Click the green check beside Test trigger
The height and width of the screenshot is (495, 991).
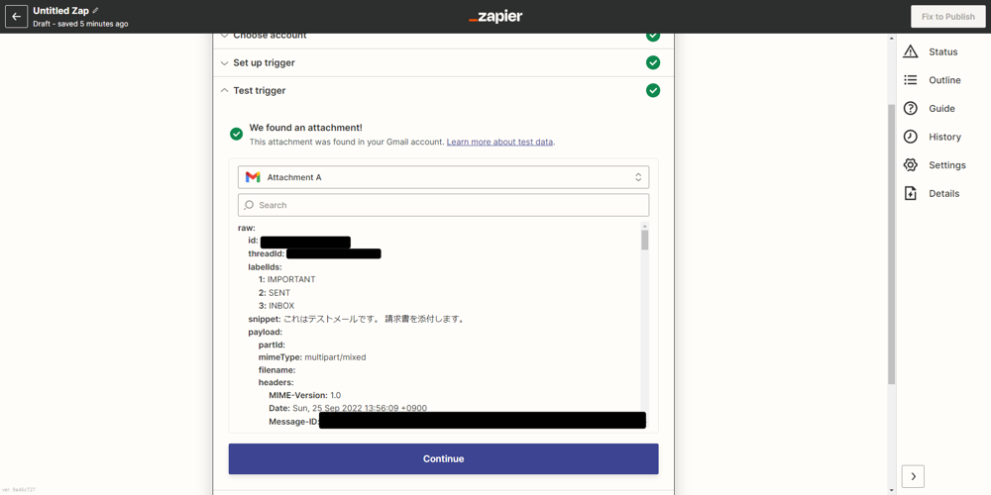[x=653, y=90]
